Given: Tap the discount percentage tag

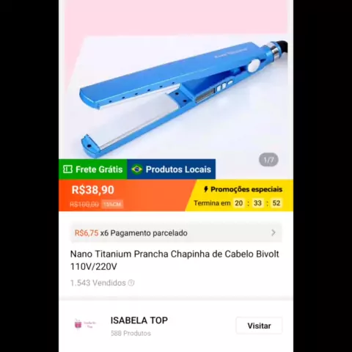Looking at the screenshot, I should tap(112, 204).
